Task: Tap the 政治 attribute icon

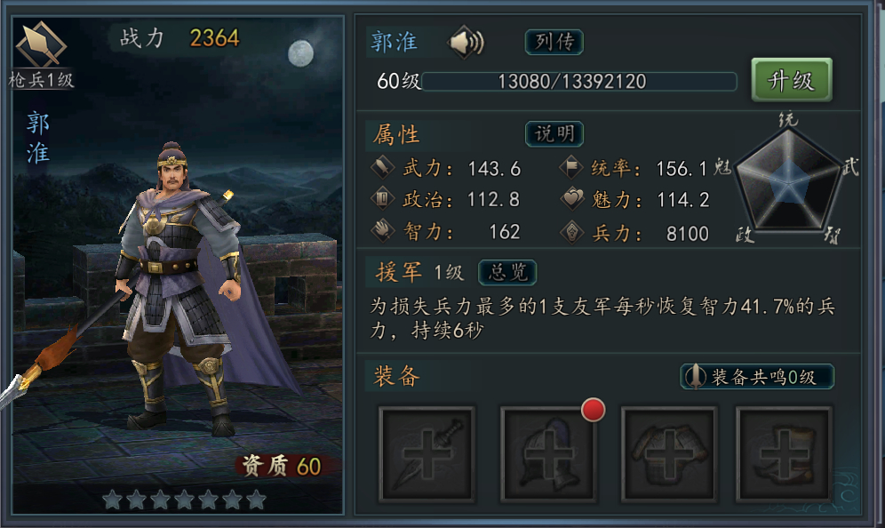Action: coord(382,199)
